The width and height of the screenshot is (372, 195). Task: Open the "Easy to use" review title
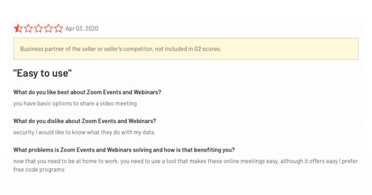43,73
